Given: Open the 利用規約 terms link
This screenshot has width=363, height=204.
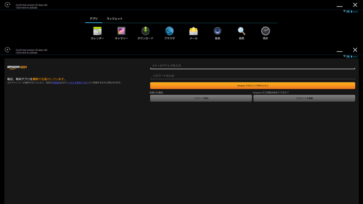Looking at the screenshot, I should [x=56, y=83].
